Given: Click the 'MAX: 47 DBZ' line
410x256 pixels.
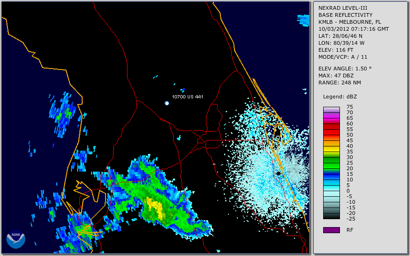Looking at the screenshot, I should (x=336, y=76).
